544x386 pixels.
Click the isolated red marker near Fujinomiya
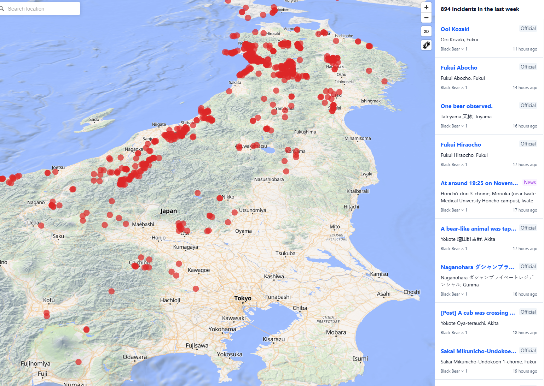79,362
